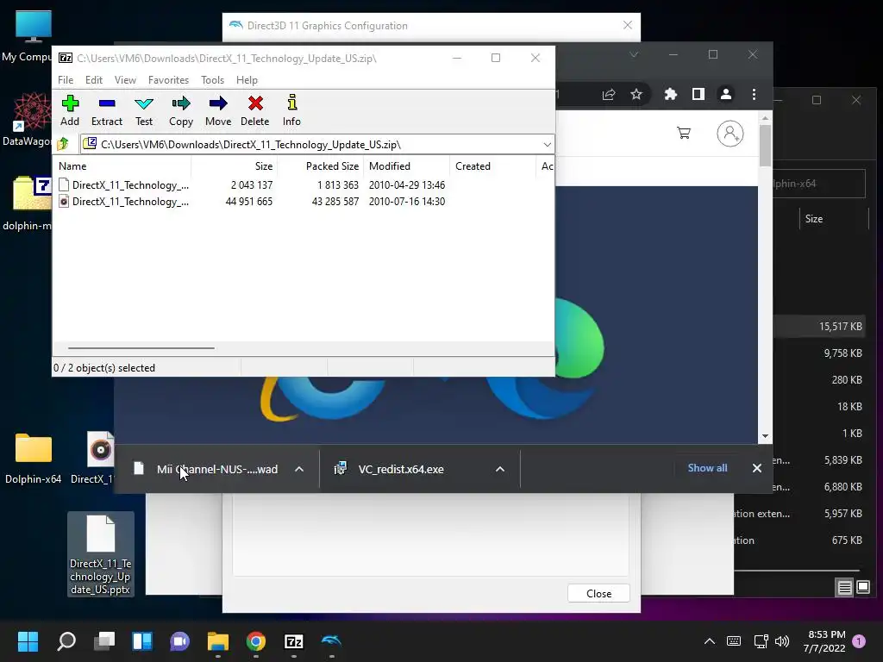The width and height of the screenshot is (883, 662).
Task: Open the Chrome profile avatar icon
Action: click(726, 95)
